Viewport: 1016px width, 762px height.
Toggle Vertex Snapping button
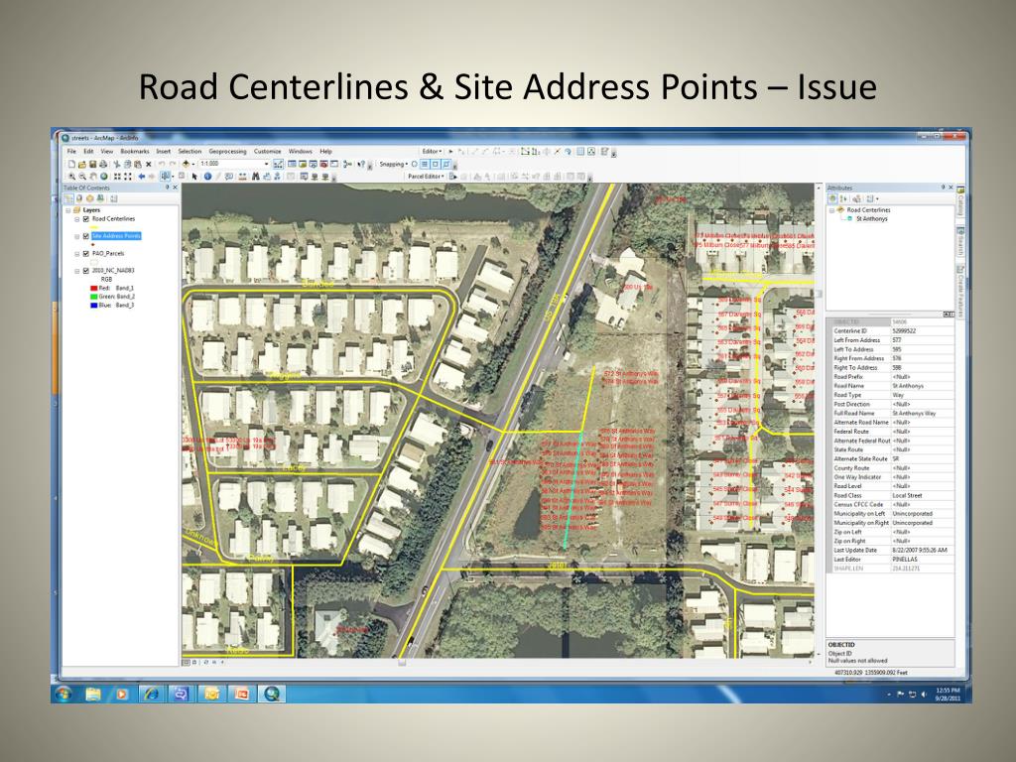point(435,165)
